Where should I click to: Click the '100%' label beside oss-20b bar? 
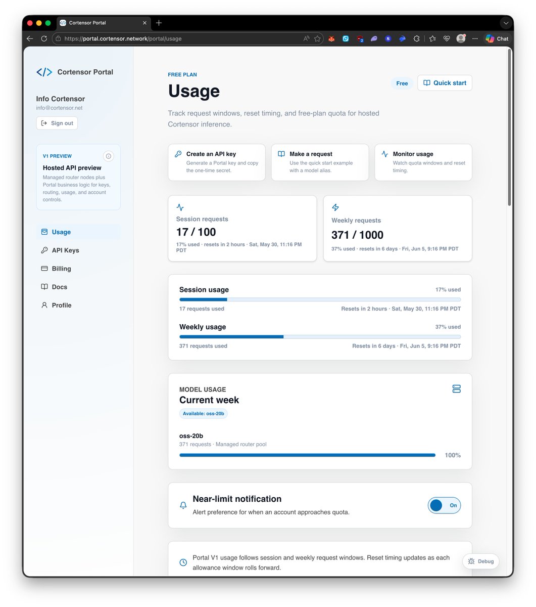[x=453, y=455]
